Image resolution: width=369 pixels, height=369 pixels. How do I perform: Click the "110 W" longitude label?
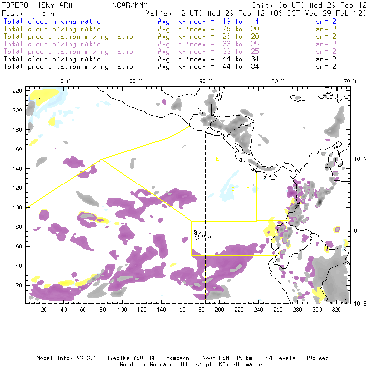click(62, 81)
